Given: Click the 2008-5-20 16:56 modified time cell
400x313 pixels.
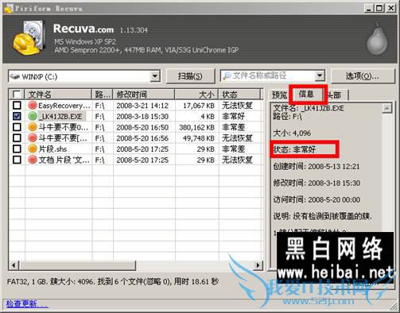Looking at the screenshot, I should [x=142, y=138].
